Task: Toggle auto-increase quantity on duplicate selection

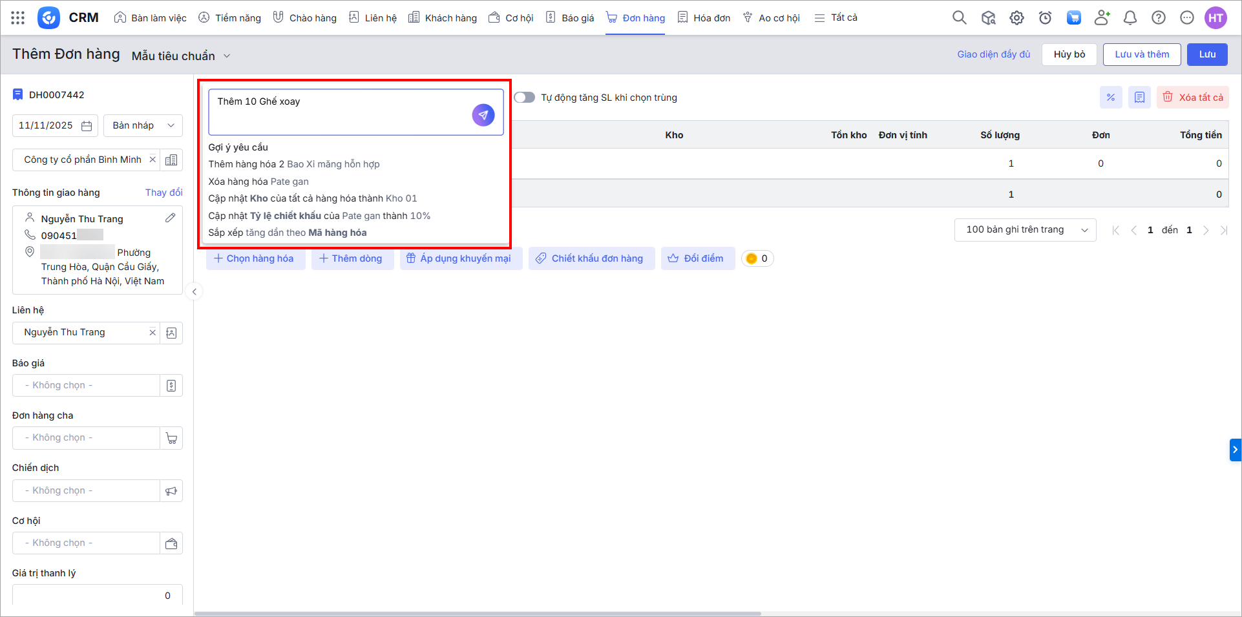Action: pyautogui.click(x=524, y=98)
